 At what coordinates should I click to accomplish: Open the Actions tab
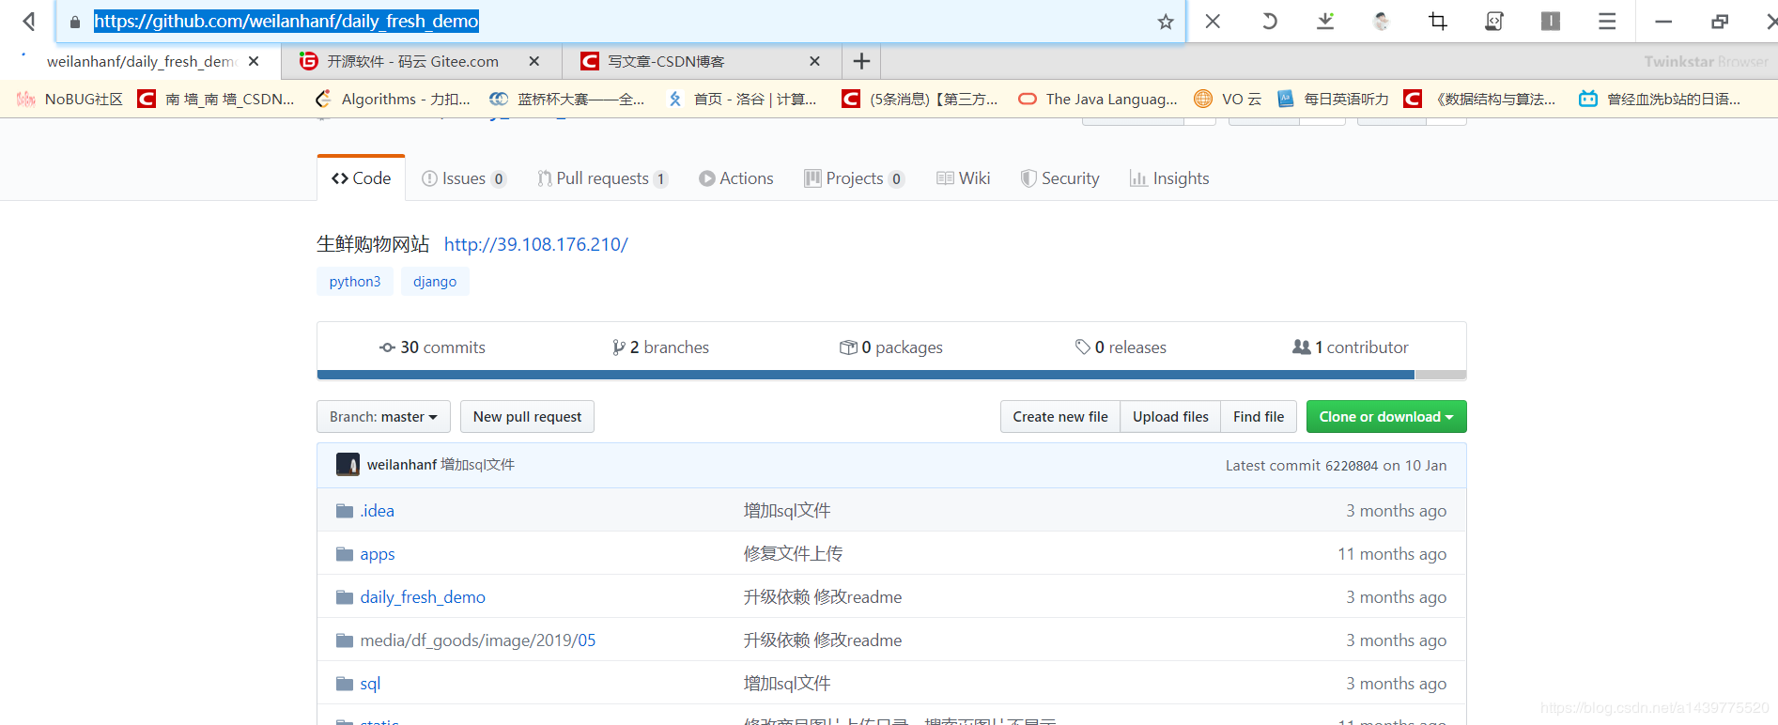point(736,178)
